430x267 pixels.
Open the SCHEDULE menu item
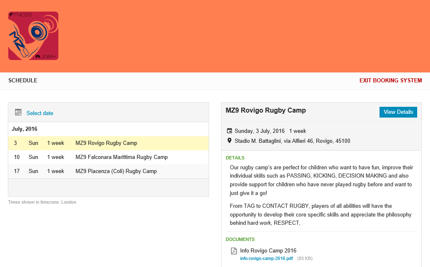(x=23, y=81)
